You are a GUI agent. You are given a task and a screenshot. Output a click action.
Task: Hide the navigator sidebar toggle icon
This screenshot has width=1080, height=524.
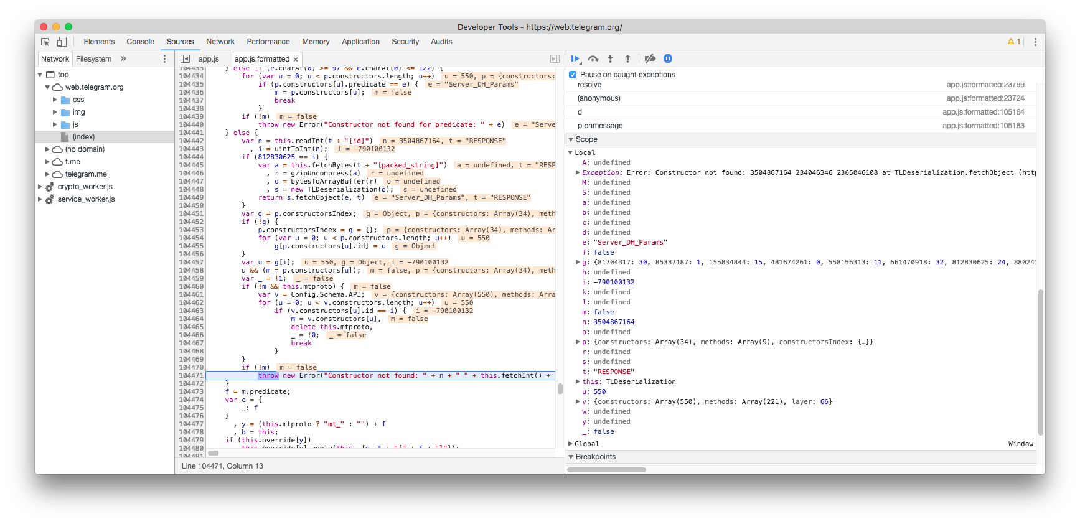click(185, 58)
